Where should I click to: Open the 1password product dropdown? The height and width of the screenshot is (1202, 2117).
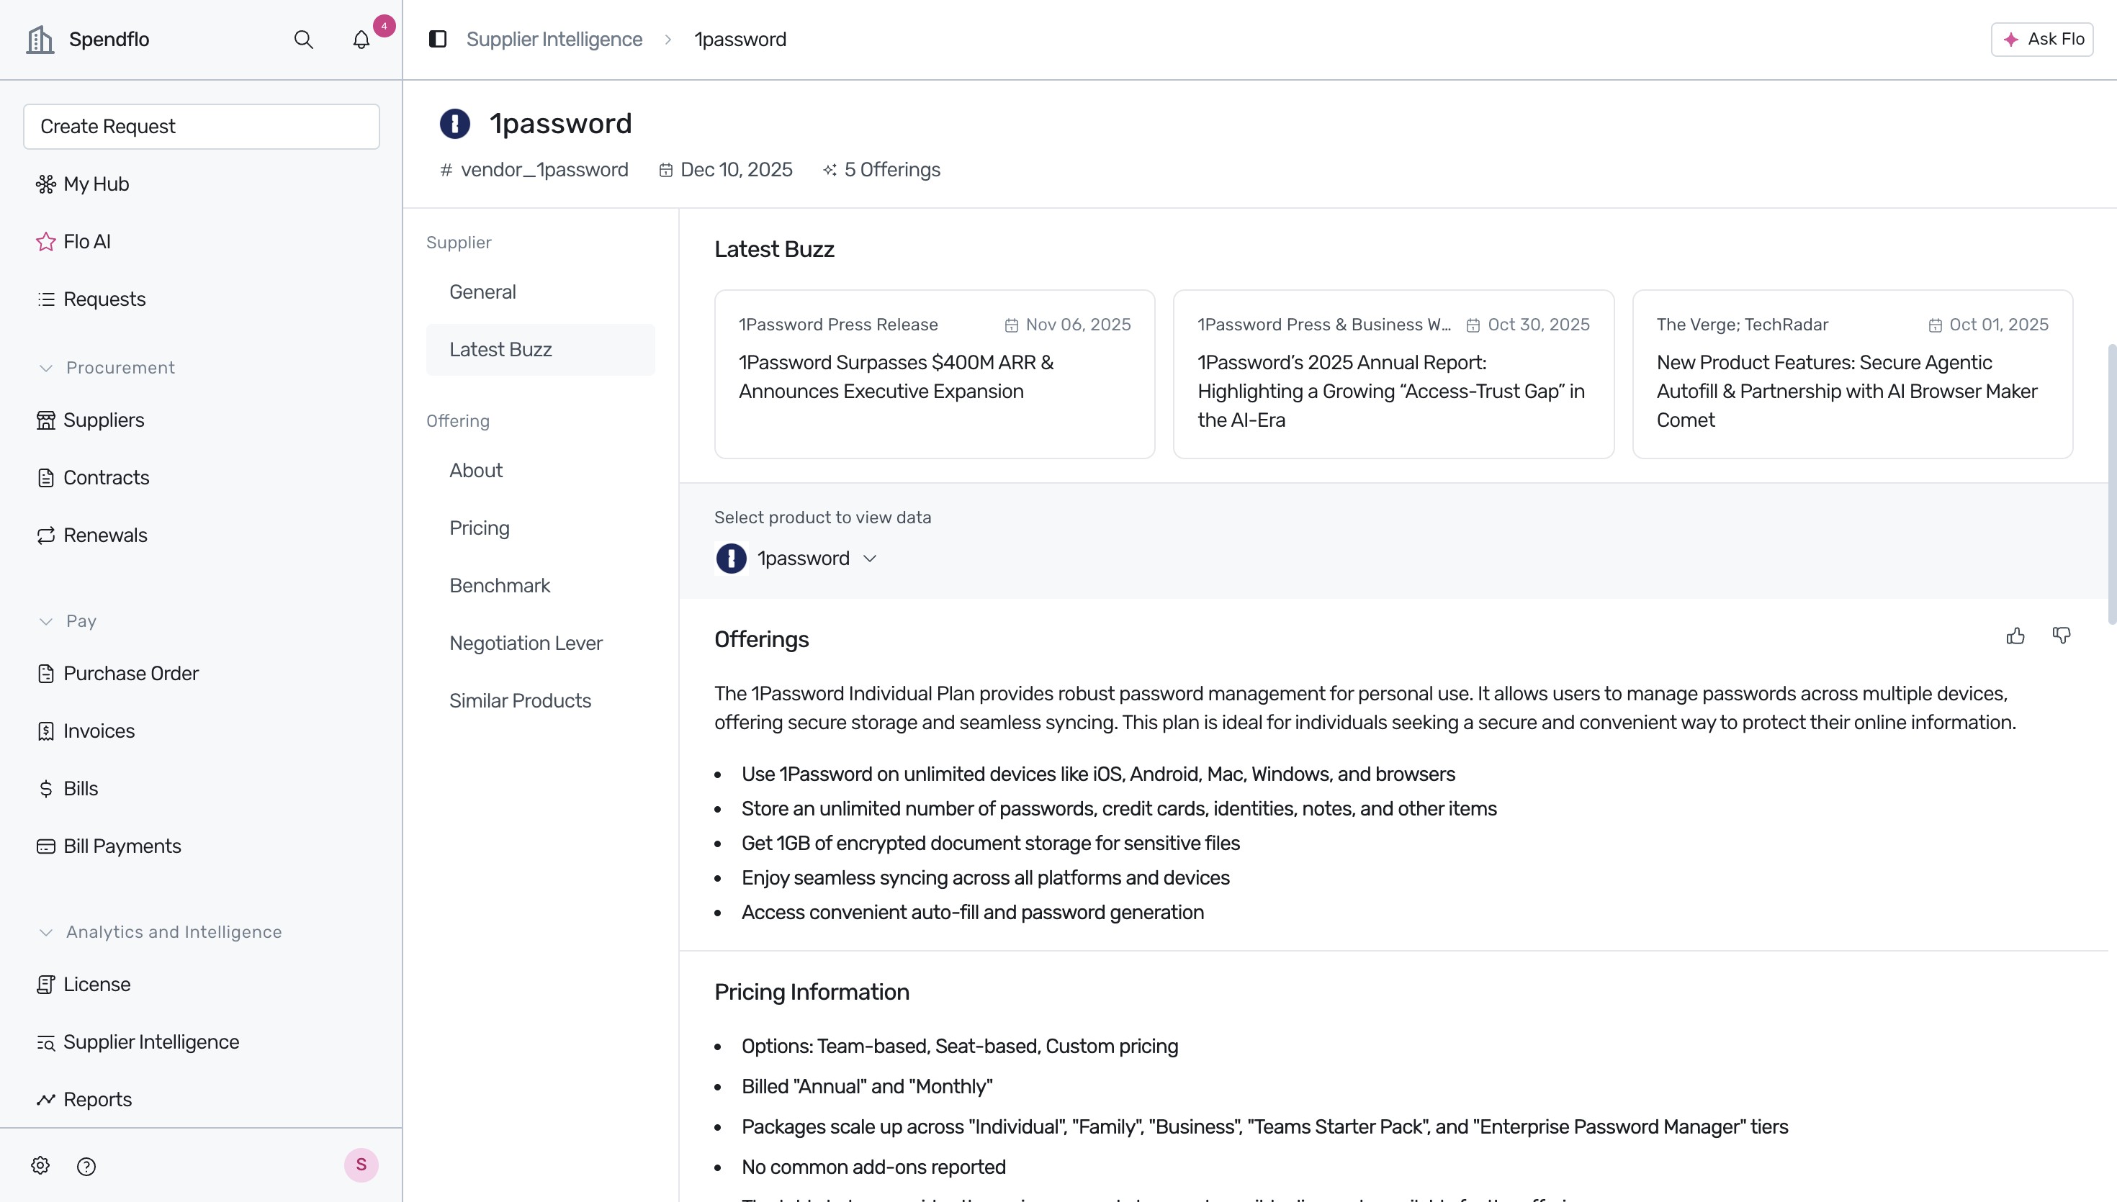point(797,558)
